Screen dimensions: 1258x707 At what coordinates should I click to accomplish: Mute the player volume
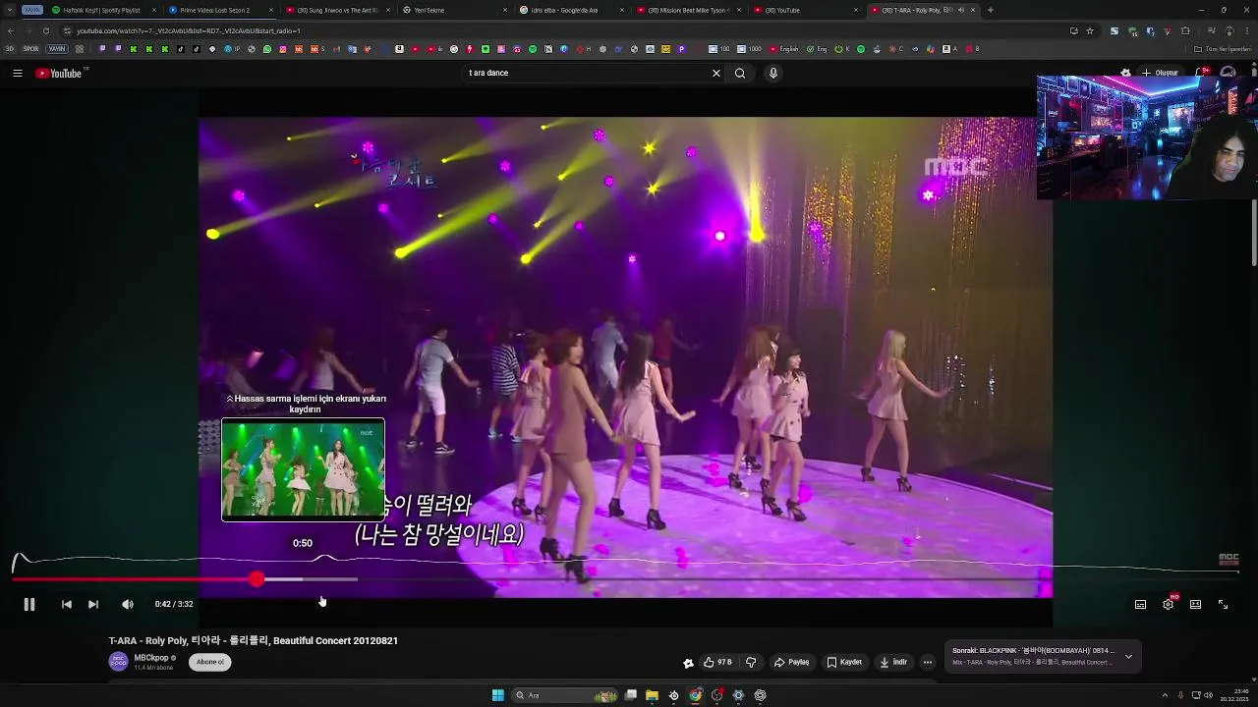point(127,605)
